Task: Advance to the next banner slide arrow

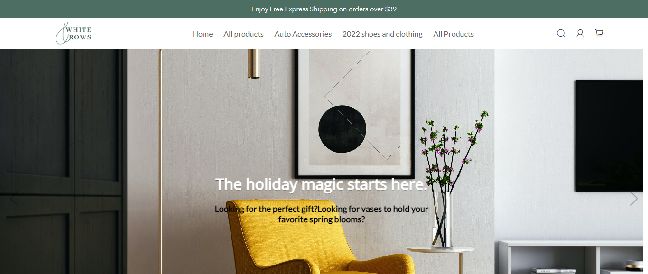Action: (x=634, y=199)
